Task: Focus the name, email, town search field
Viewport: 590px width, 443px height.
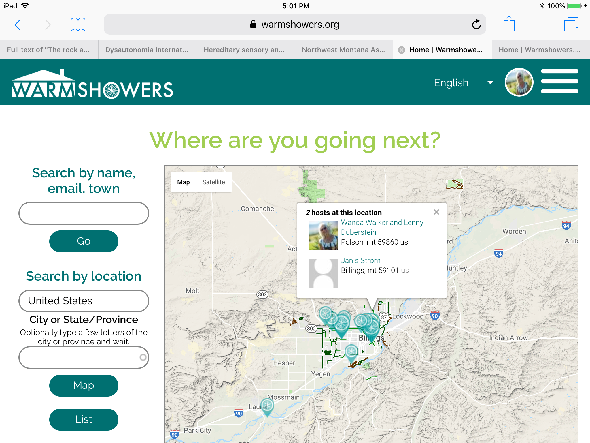Action: 84,213
